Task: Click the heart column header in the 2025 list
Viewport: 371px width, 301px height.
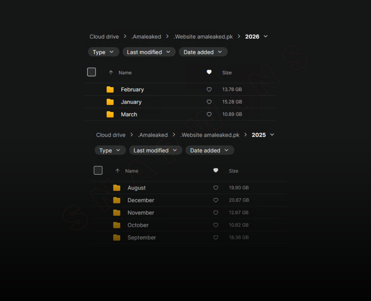Action: [x=216, y=170]
